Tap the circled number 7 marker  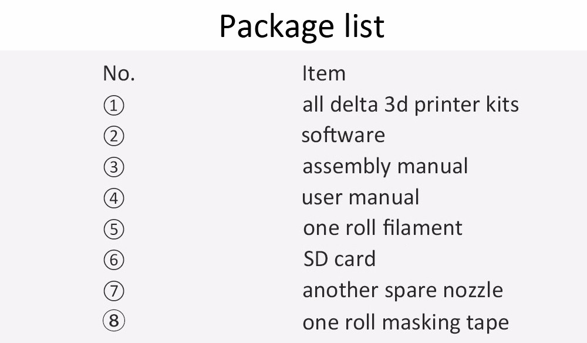point(114,291)
